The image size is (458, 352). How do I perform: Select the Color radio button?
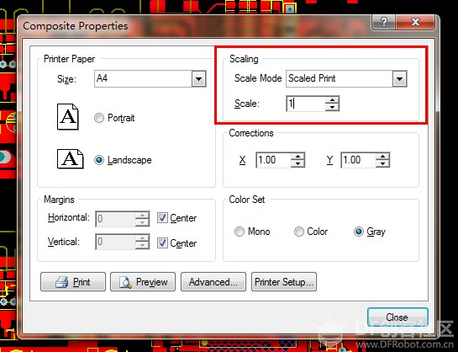coord(299,232)
